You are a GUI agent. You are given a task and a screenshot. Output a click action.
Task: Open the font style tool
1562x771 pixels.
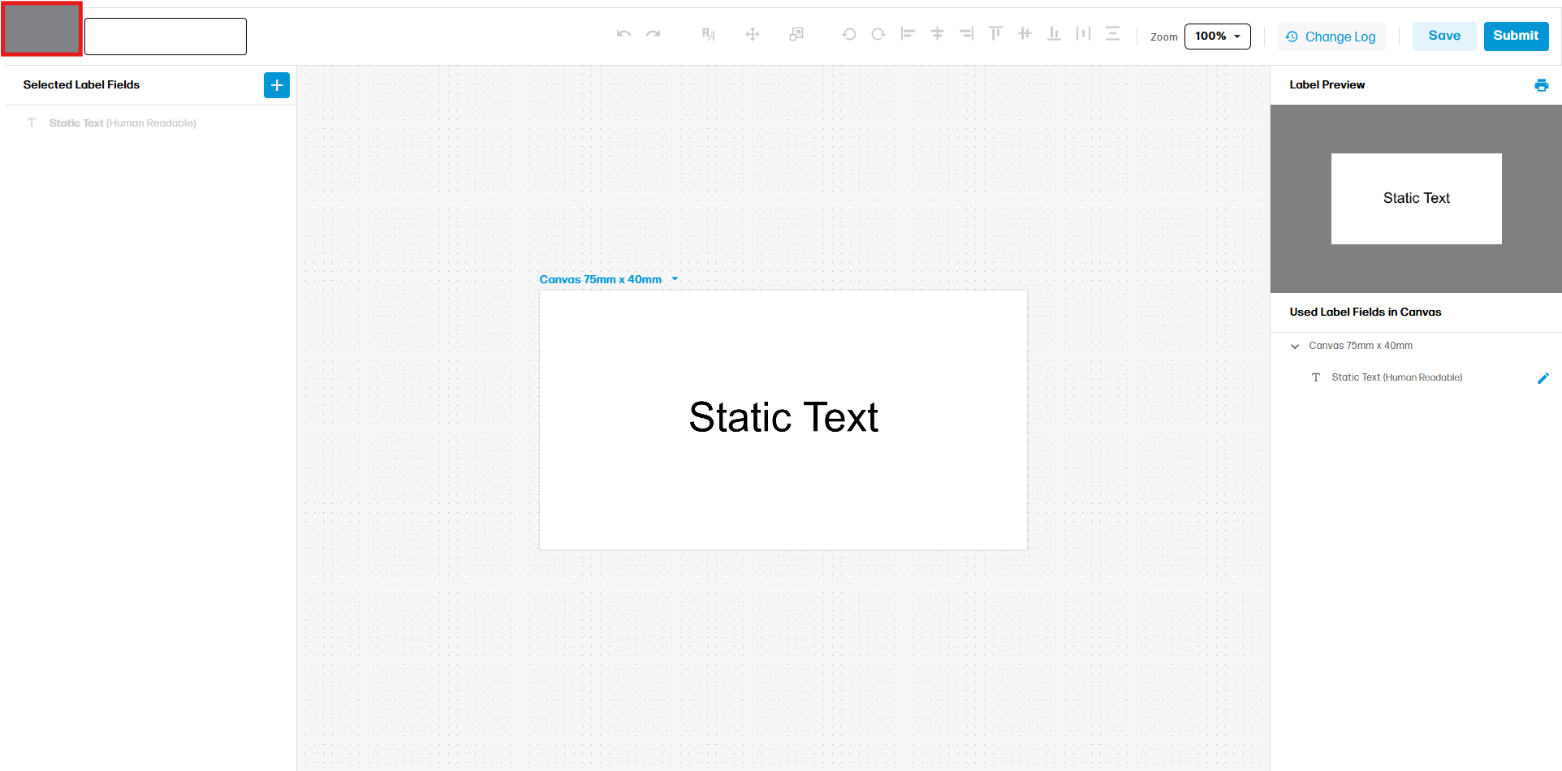pos(708,34)
